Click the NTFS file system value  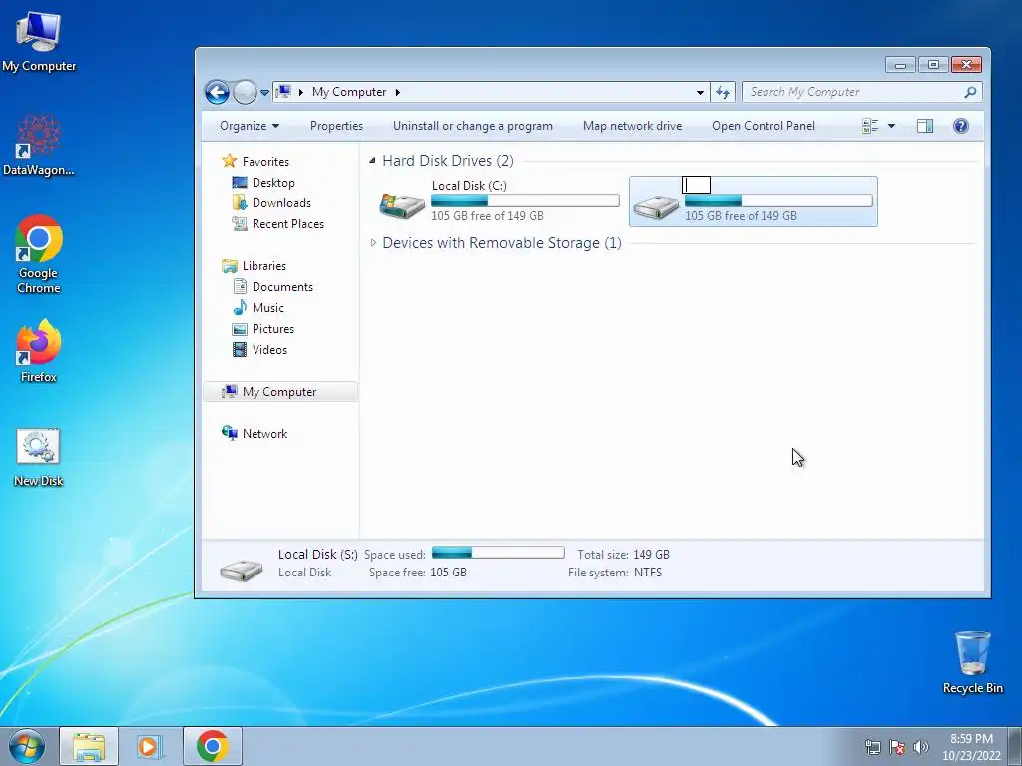647,572
